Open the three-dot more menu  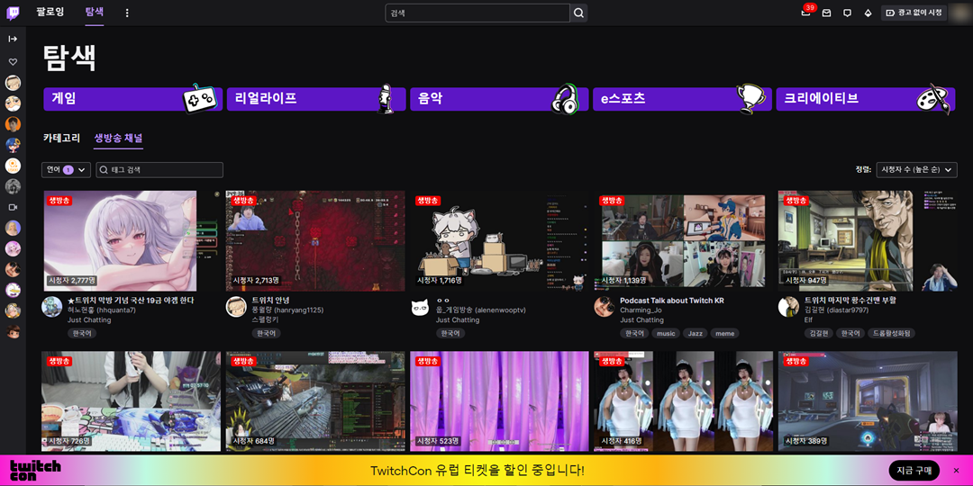[x=127, y=13]
